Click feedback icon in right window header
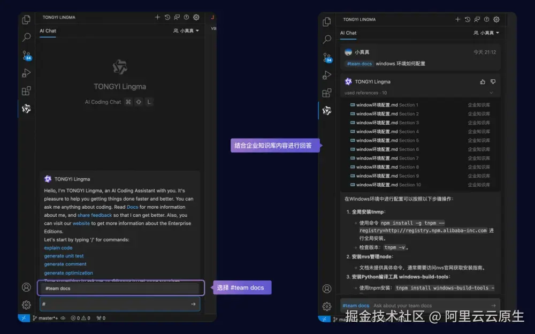This screenshot has width=535, height=334. [x=477, y=19]
